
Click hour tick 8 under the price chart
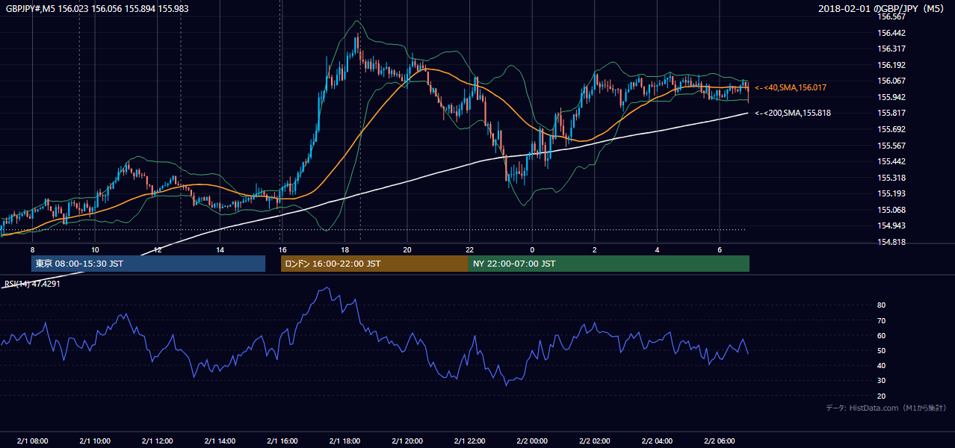point(32,249)
